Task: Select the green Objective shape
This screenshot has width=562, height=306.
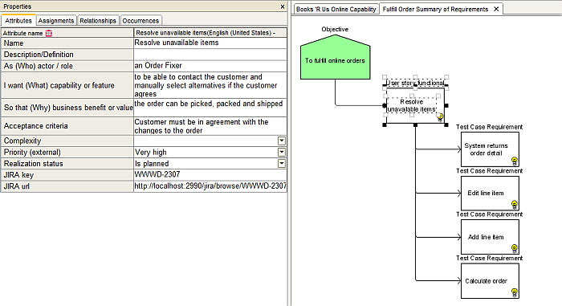Action: 335,57
